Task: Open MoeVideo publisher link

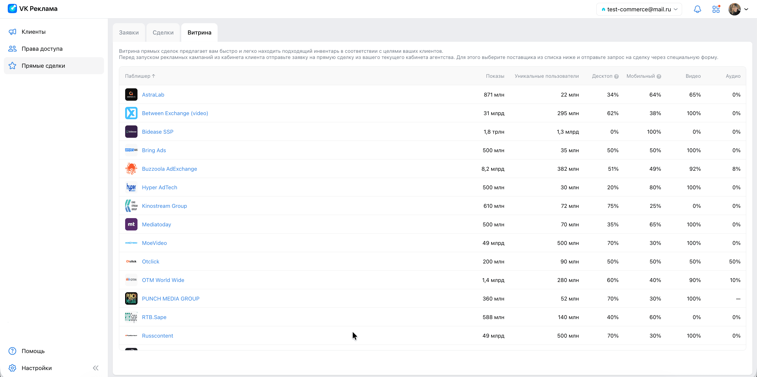Action: coord(154,243)
